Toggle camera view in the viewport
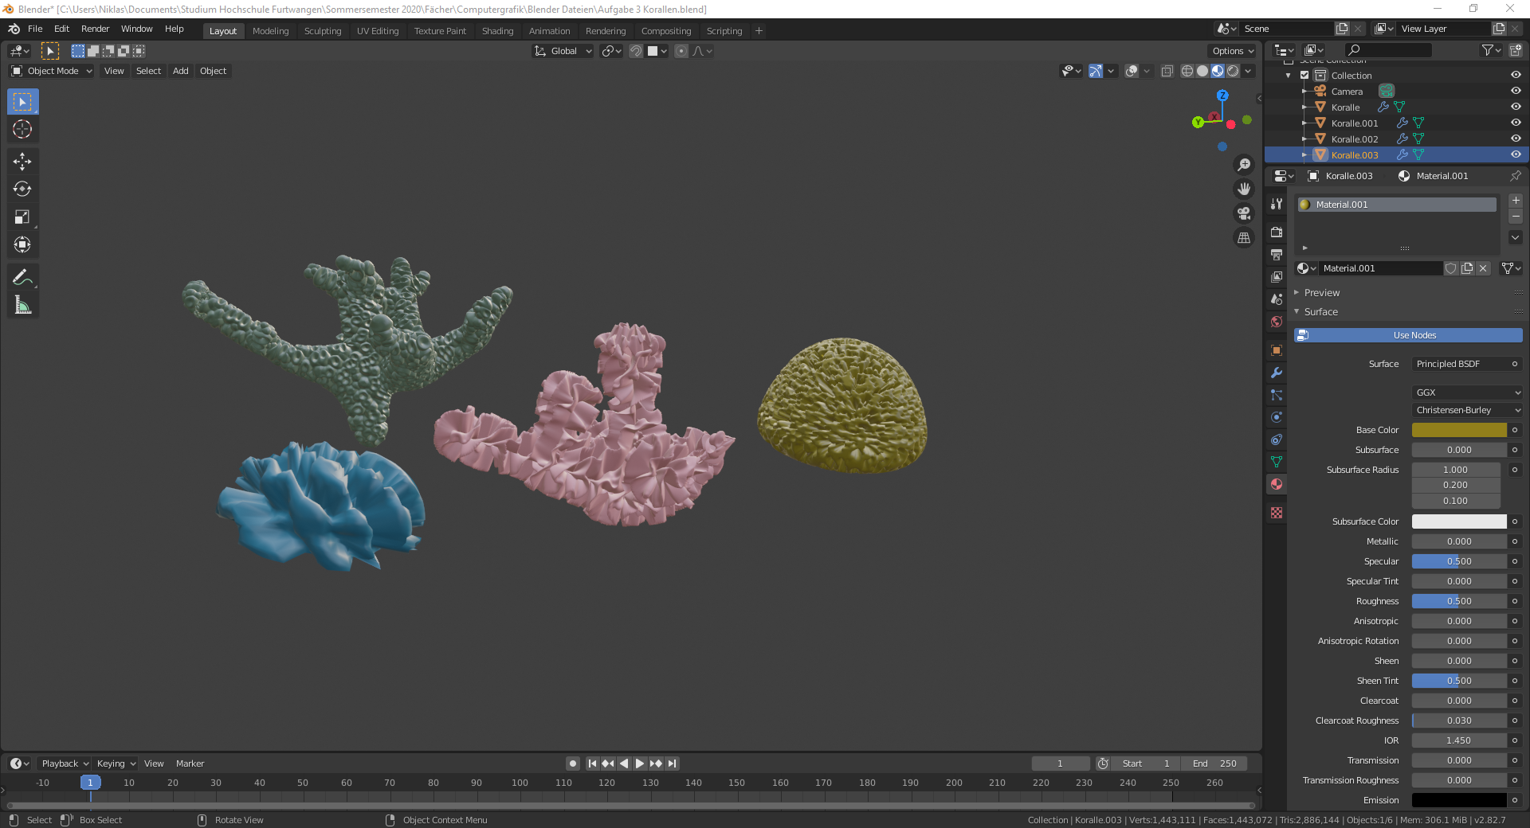 point(1243,213)
